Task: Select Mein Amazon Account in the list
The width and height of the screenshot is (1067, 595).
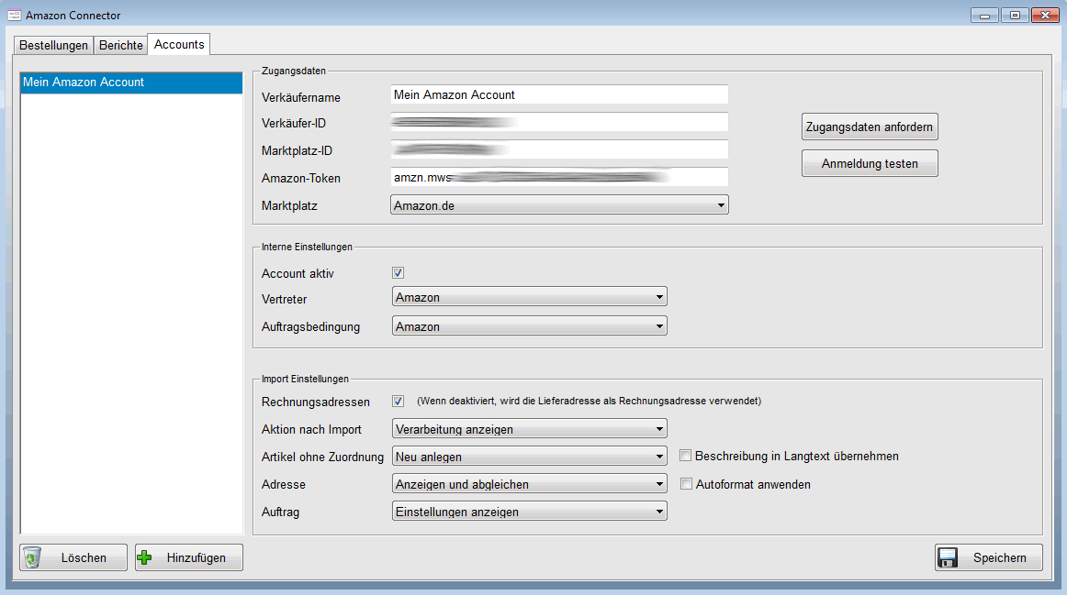Action: point(131,83)
